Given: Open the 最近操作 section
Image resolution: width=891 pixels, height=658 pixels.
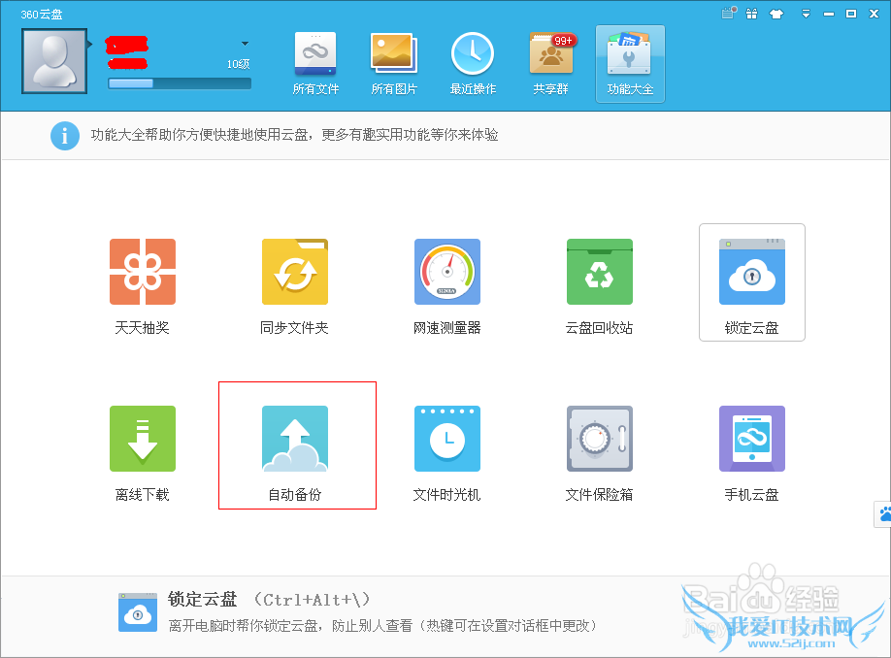Looking at the screenshot, I should tap(473, 64).
